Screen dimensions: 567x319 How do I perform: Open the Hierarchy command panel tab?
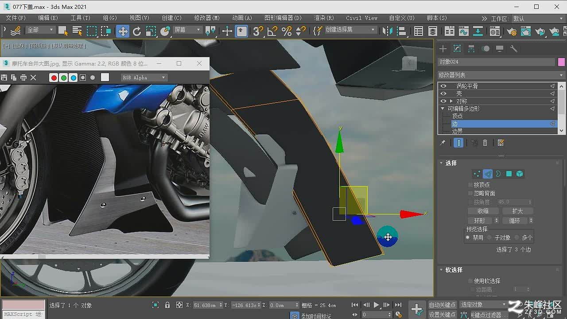pyautogui.click(x=471, y=49)
